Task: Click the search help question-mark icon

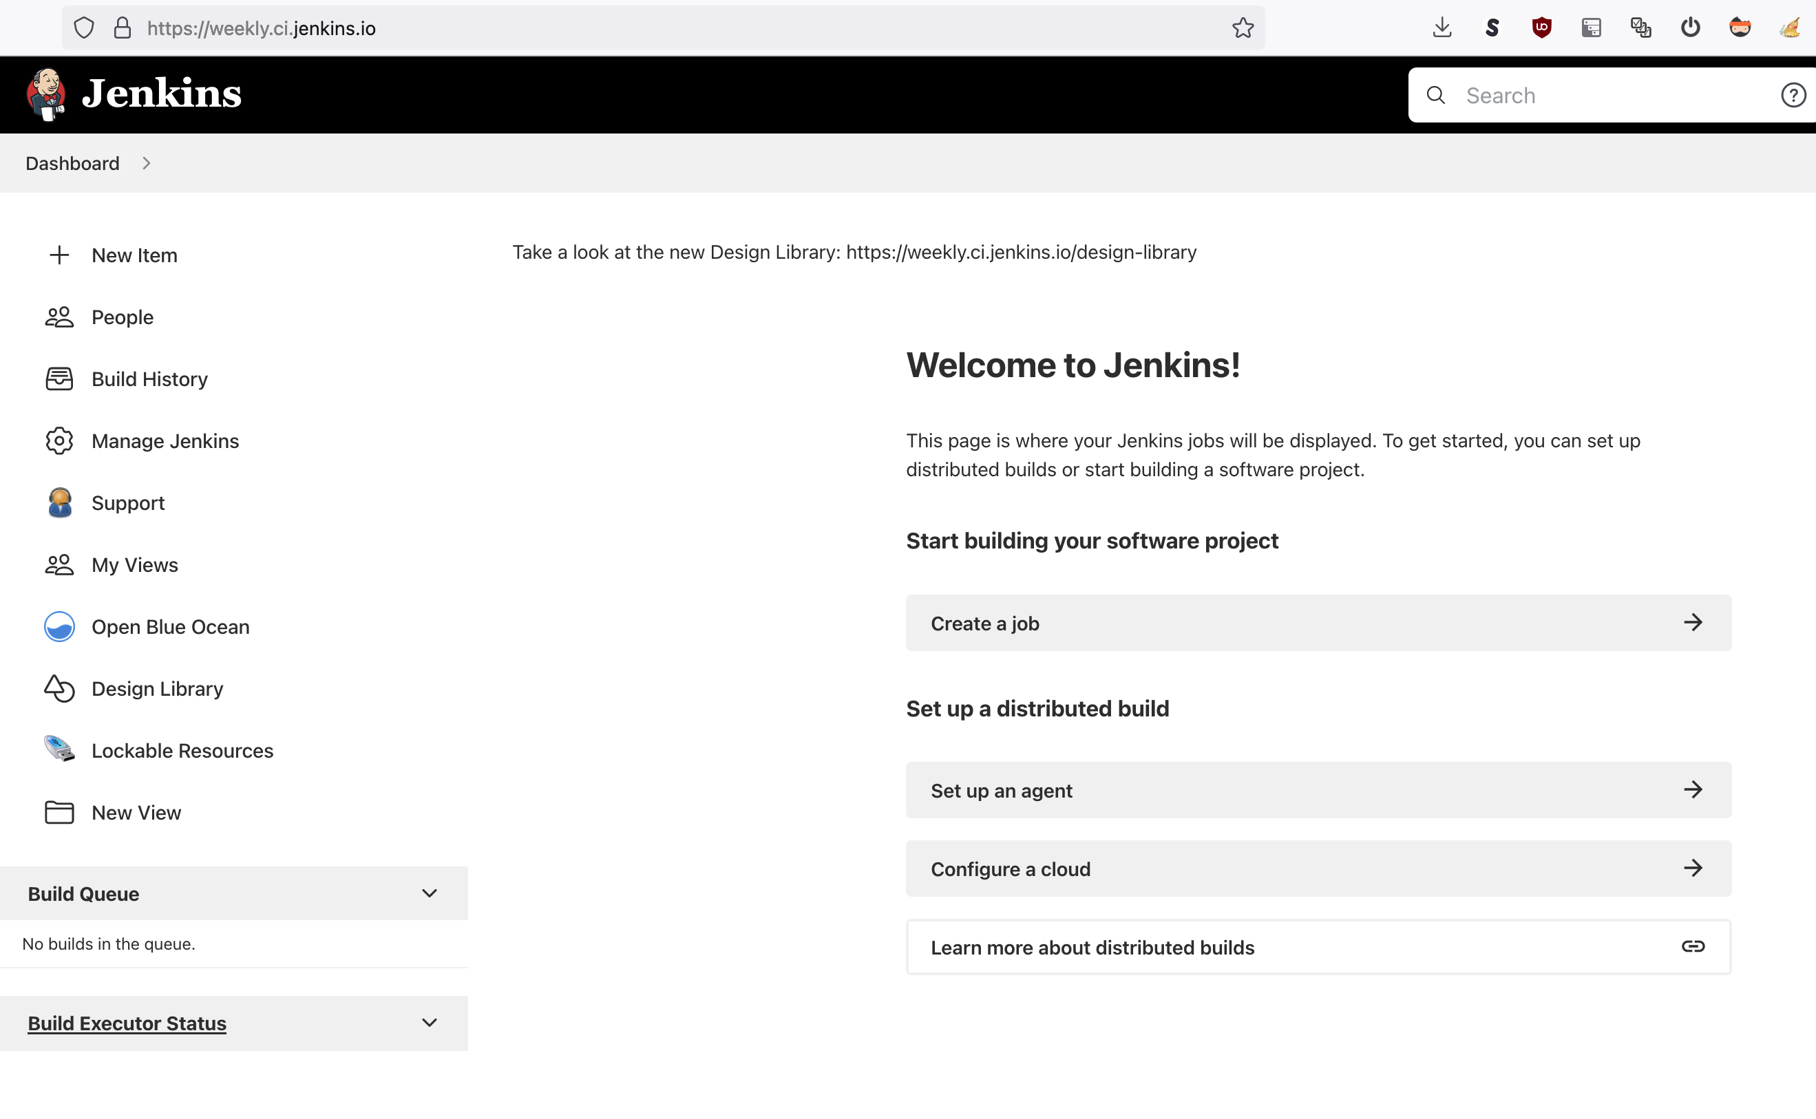Action: tap(1793, 96)
